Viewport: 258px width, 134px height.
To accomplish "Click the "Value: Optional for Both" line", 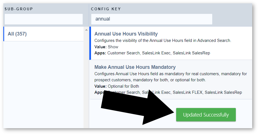I will (x=117, y=86).
